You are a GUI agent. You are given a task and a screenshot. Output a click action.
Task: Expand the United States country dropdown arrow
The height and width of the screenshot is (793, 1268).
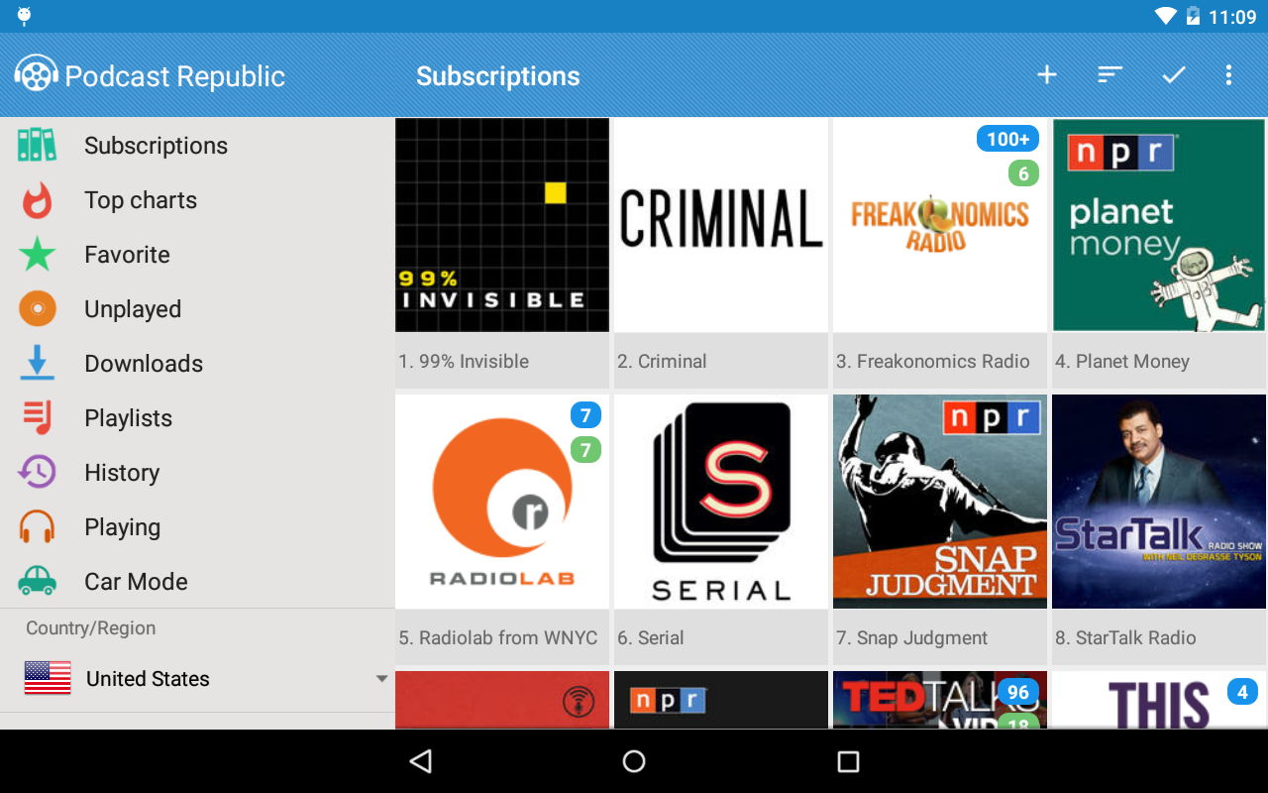point(381,679)
